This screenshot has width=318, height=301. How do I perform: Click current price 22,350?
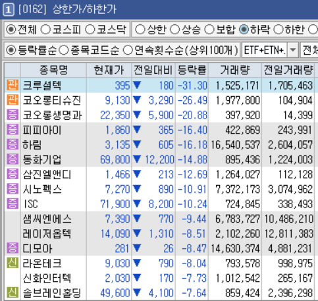tap(115, 115)
